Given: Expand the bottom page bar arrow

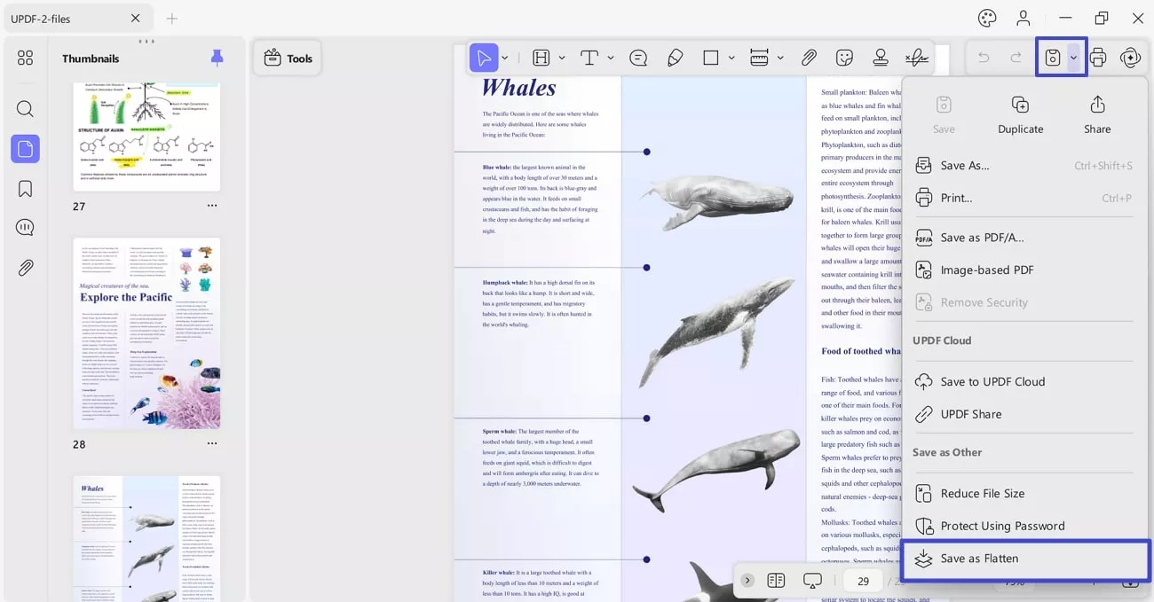Looking at the screenshot, I should pos(747,581).
